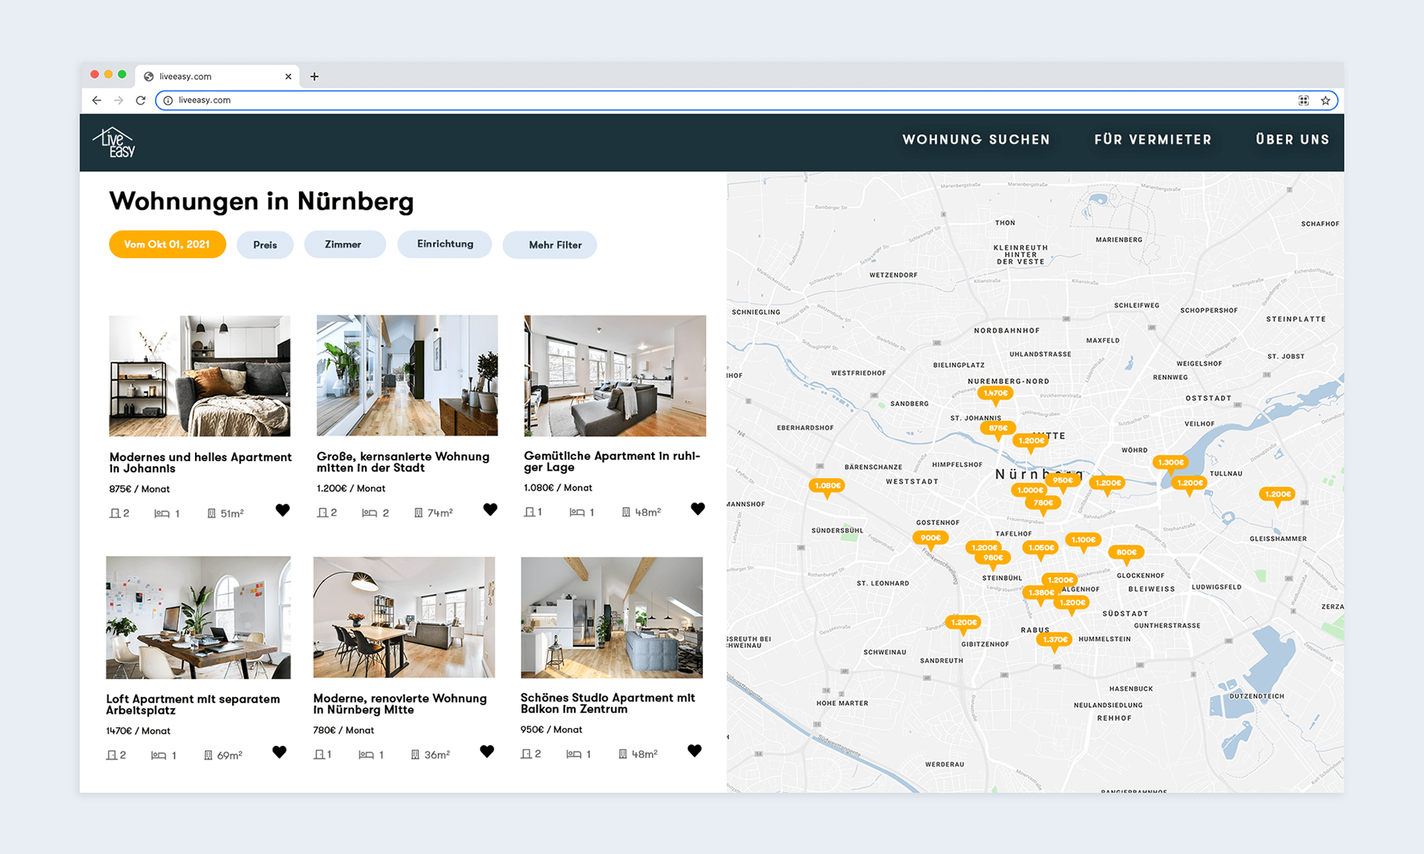
Task: Click photo of Schönes Studio Apartment
Action: 612,618
